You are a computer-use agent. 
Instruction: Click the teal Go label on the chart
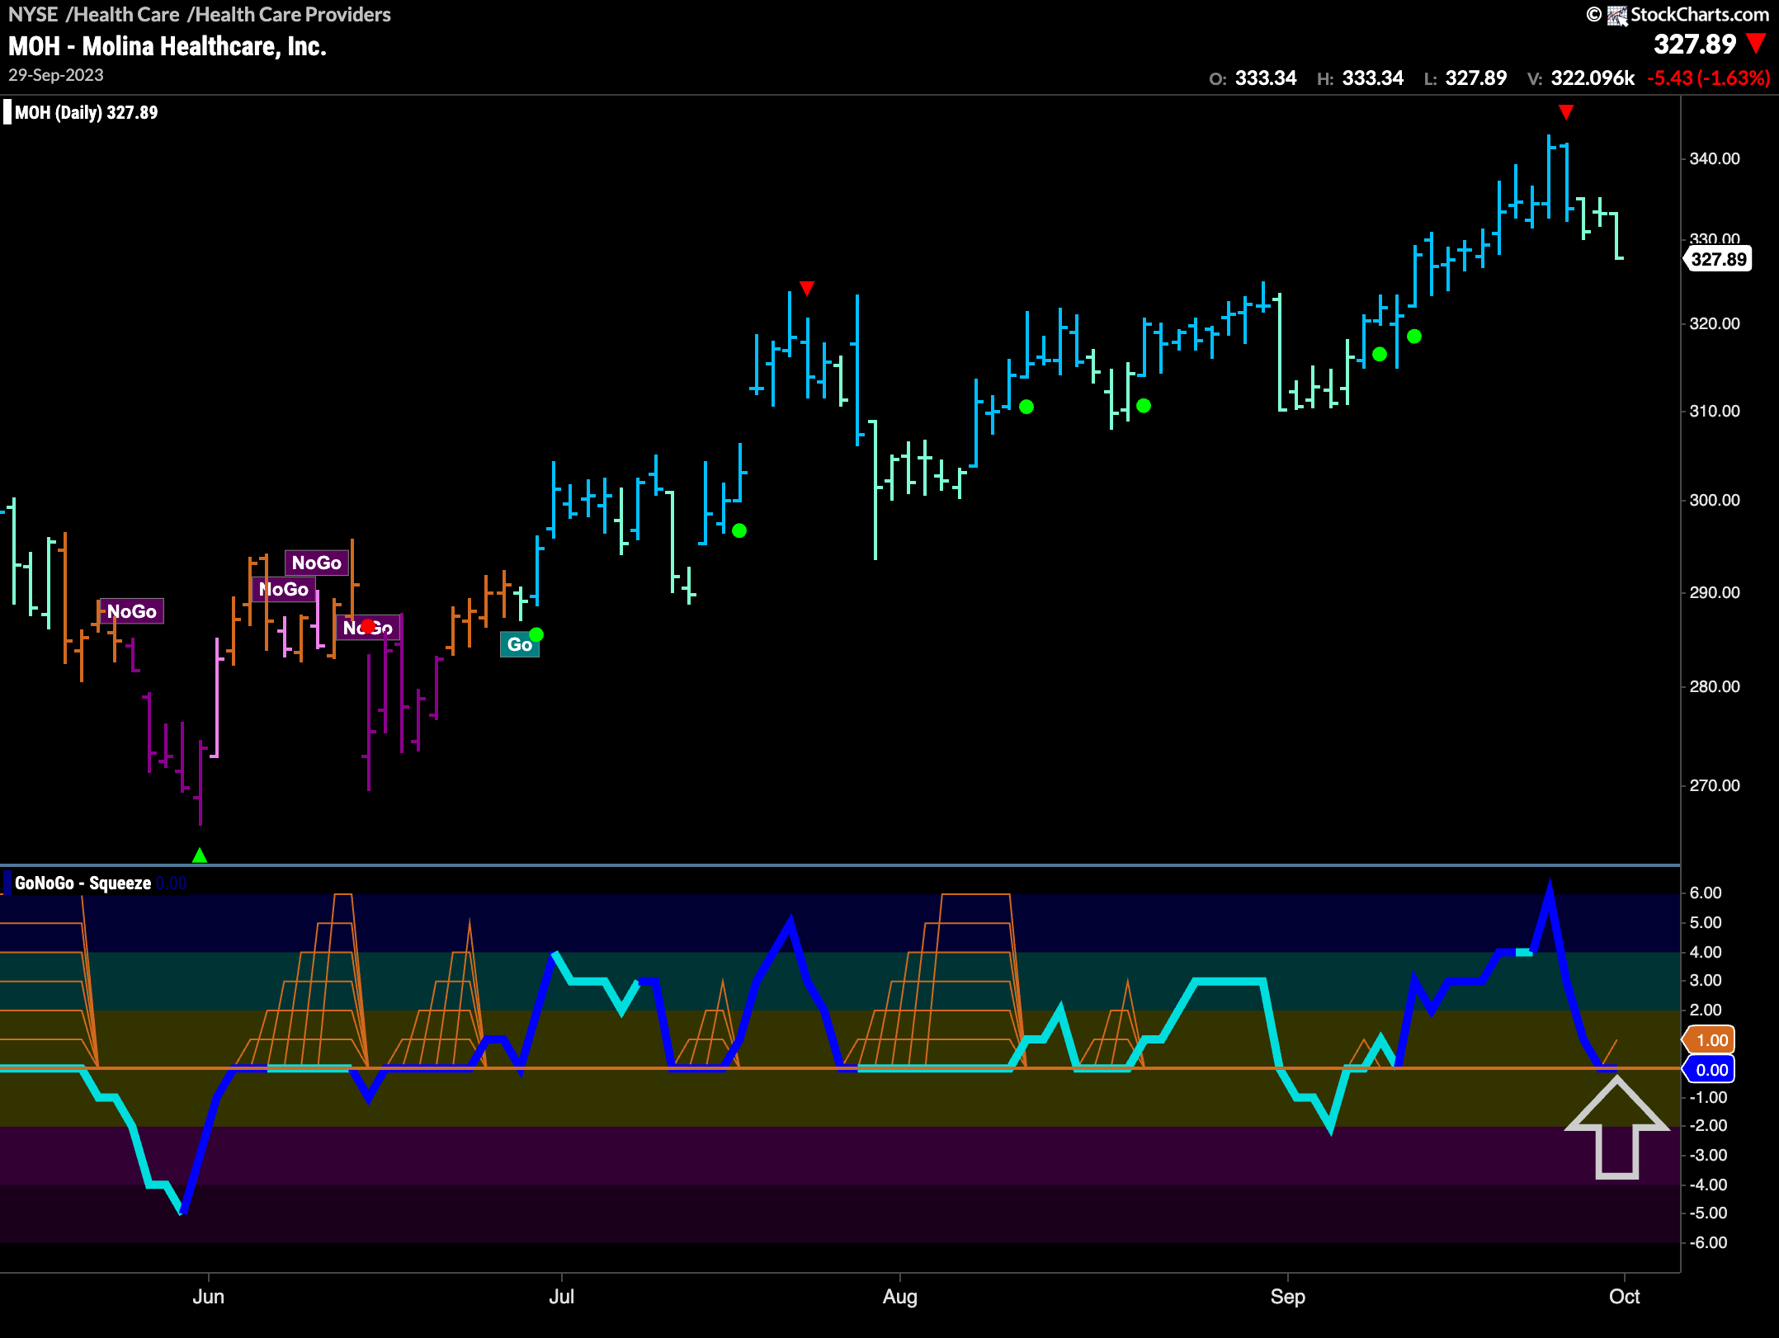(x=520, y=644)
